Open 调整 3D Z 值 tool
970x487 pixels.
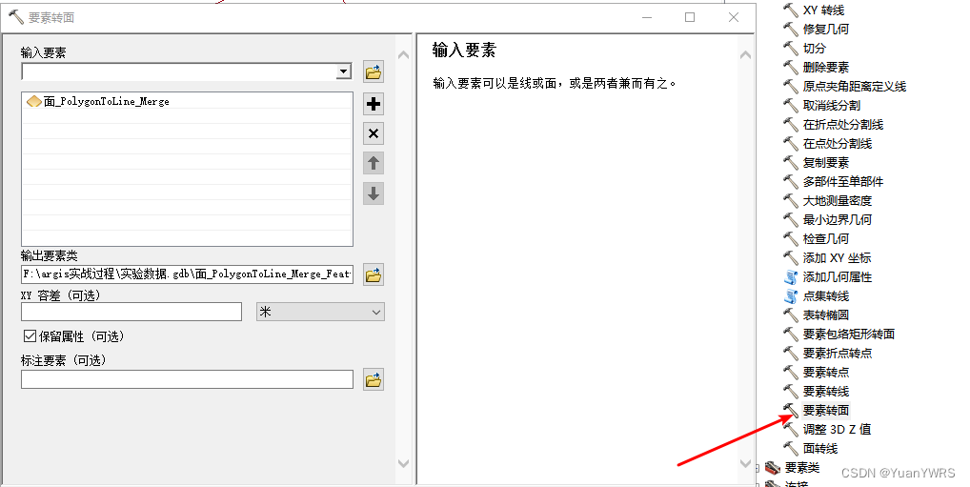[x=837, y=430]
